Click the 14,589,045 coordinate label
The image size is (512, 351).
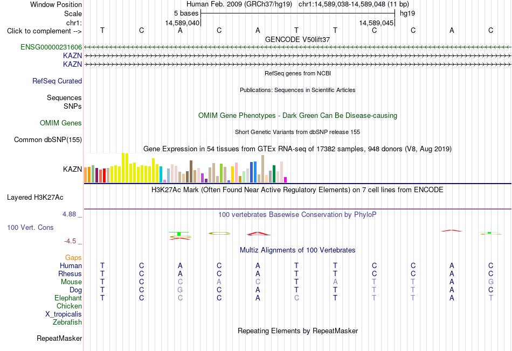(376, 23)
